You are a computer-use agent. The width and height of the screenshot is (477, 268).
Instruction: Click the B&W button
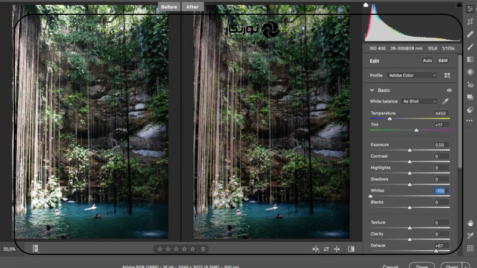443,61
